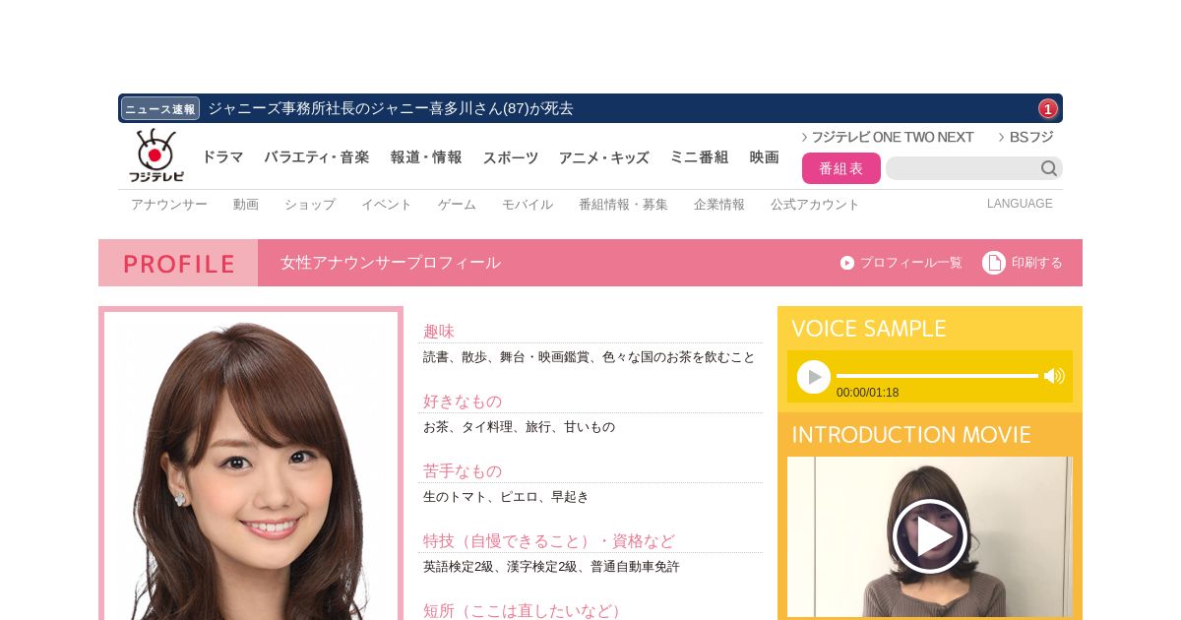Click the 特技 section heading
This screenshot has height=620, width=1181.
coord(549,541)
